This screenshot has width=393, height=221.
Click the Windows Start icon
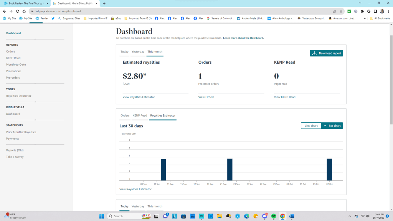coord(102,216)
